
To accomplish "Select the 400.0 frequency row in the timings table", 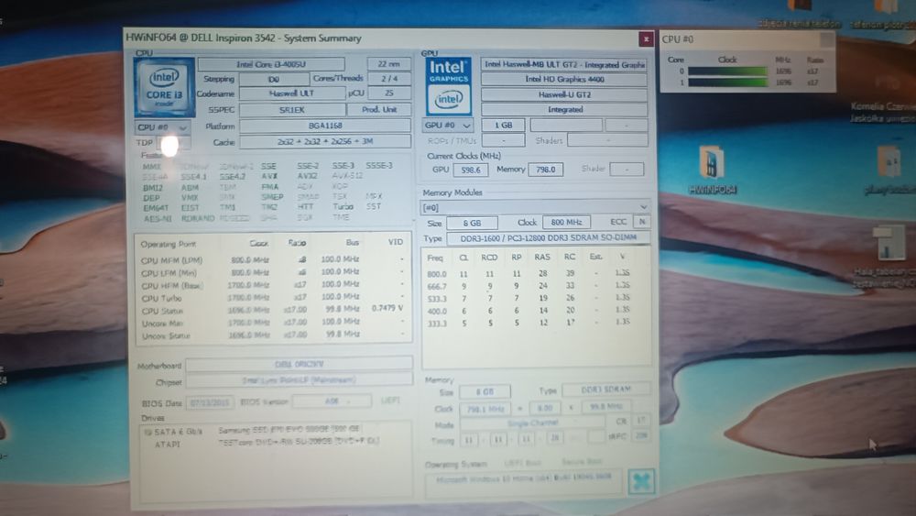I will 529,311.
